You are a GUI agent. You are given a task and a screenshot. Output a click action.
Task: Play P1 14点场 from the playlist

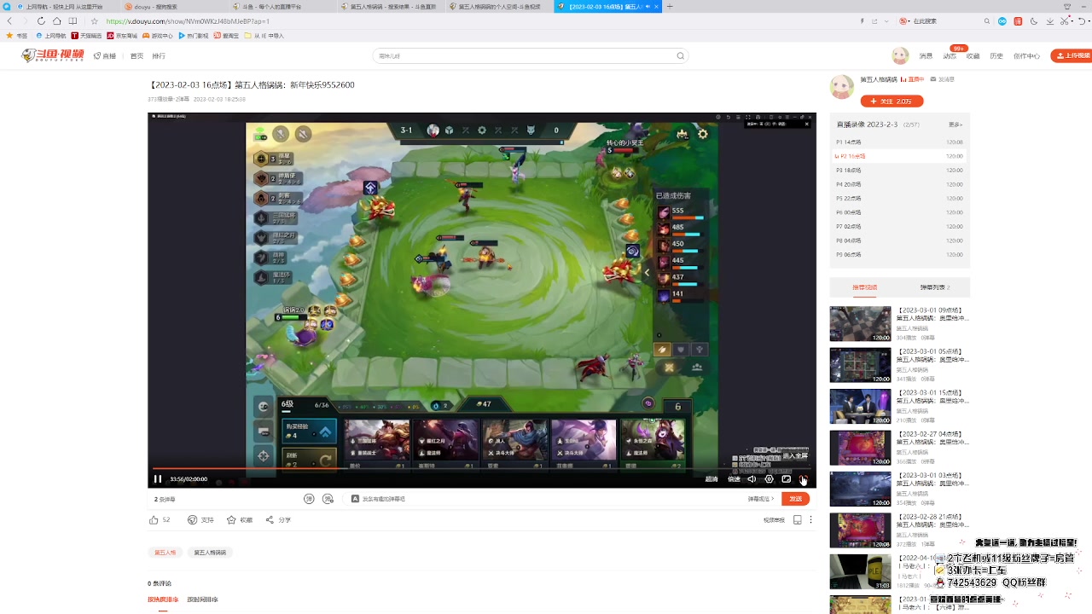click(x=899, y=142)
